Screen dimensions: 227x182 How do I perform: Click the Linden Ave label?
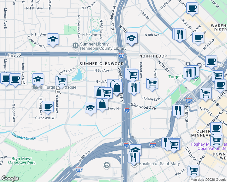(84, 157)
